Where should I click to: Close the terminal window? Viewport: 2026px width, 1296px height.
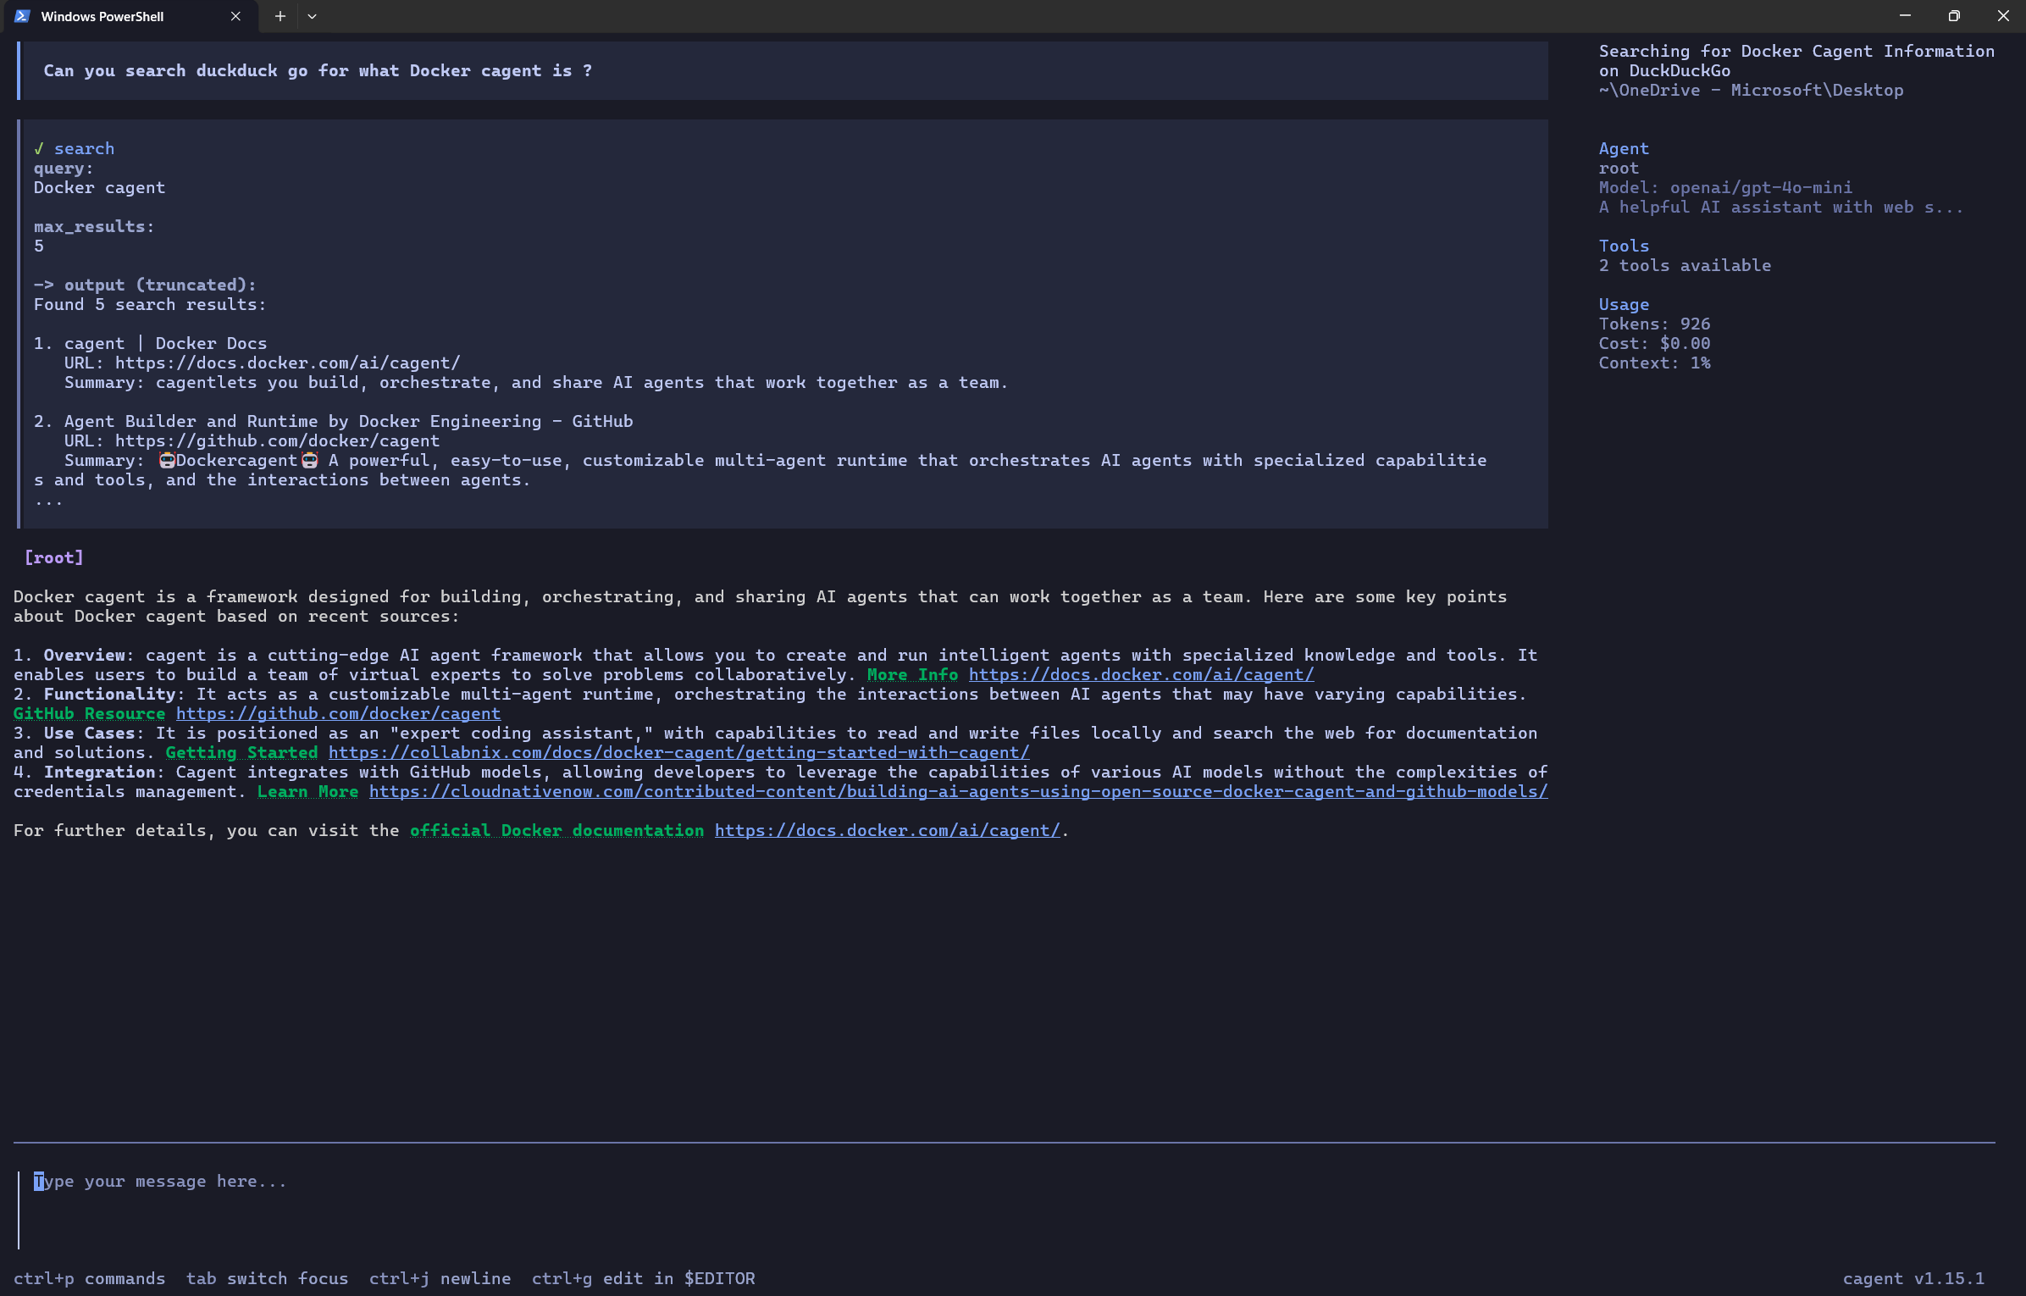pyautogui.click(x=2003, y=16)
